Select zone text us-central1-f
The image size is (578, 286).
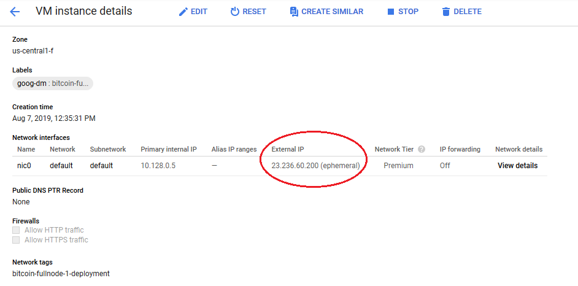[33, 51]
